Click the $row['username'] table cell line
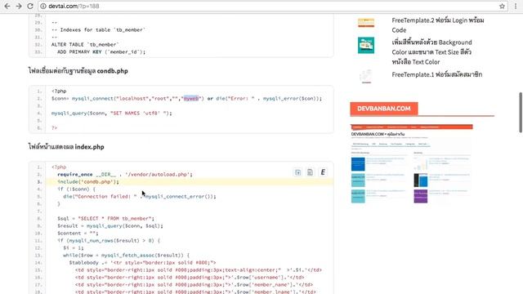 pyautogui.click(x=190, y=277)
